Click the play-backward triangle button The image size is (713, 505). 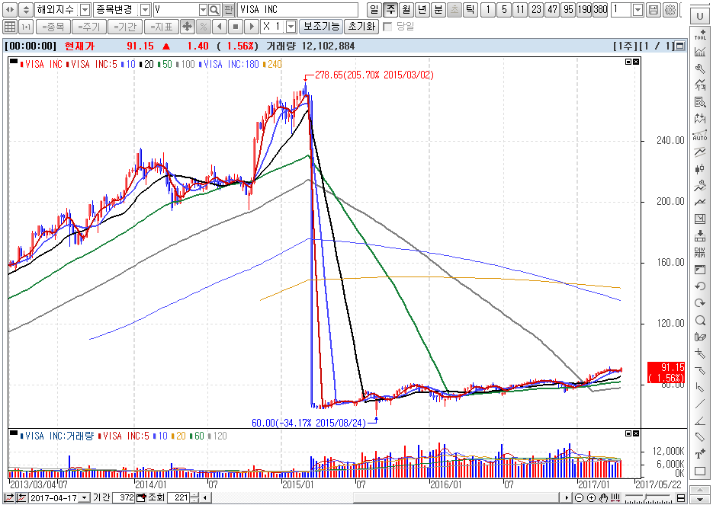click(220, 27)
